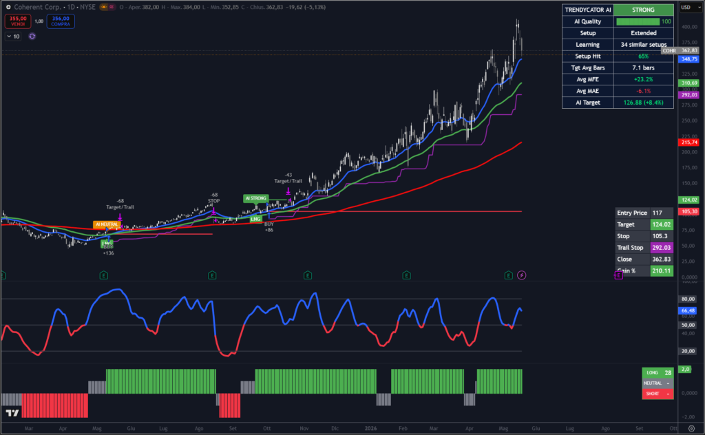
Task: Open the earnings marker above Nov
Action: pos(308,275)
